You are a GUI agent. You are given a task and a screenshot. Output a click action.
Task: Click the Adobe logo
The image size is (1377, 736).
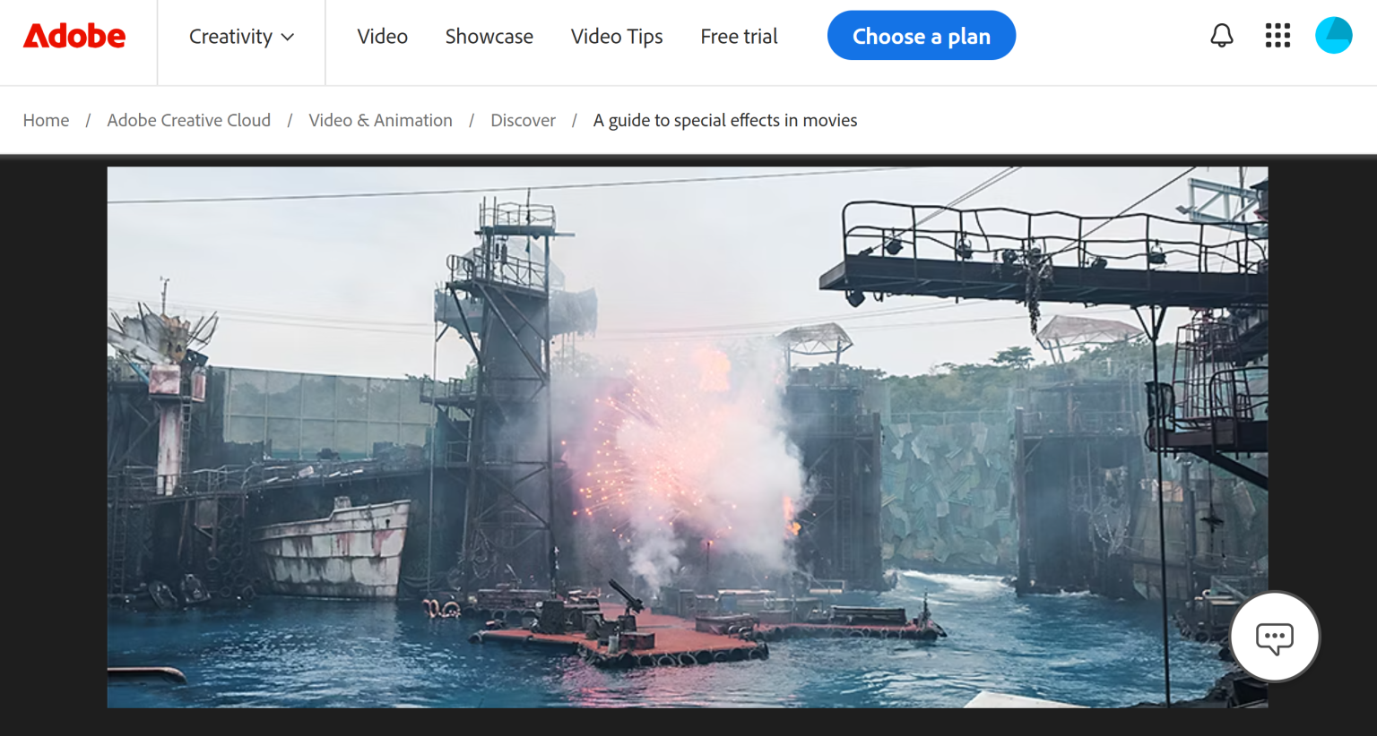pyautogui.click(x=74, y=36)
